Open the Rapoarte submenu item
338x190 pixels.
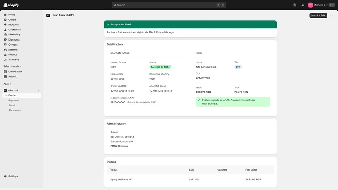14,100
